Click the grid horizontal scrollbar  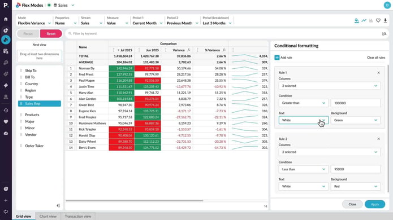click(x=135, y=200)
